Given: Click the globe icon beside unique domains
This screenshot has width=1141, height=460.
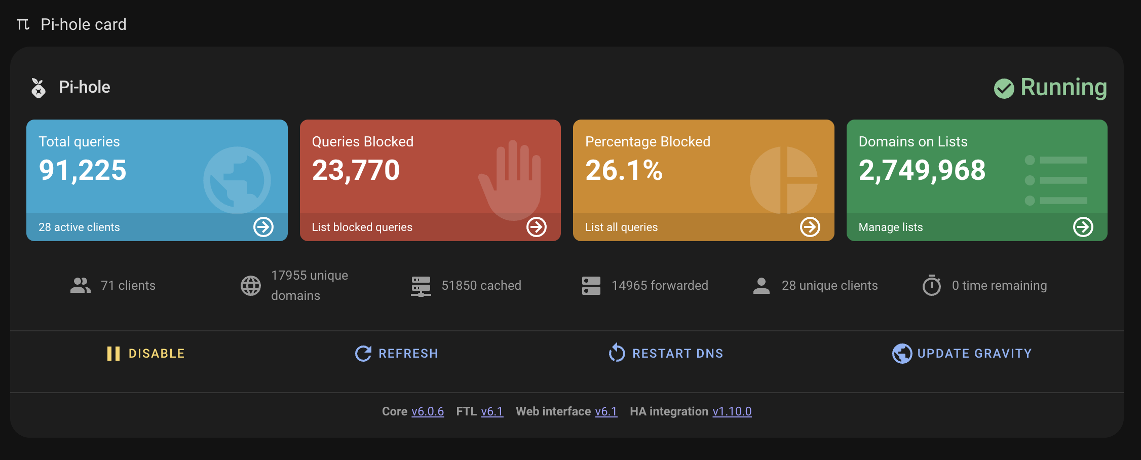Looking at the screenshot, I should 251,286.
